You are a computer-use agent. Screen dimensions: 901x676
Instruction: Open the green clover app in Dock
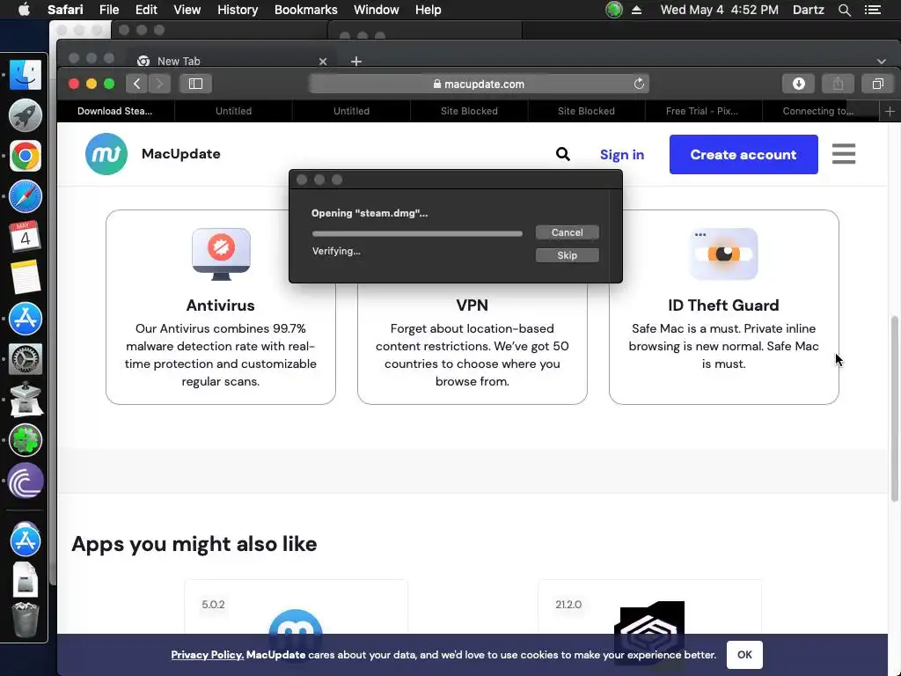[x=26, y=440]
